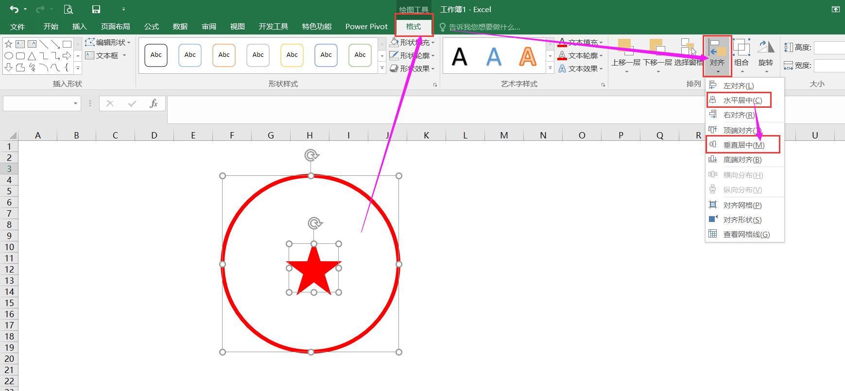Apply the orange outlined A WordArt style
Viewport: 845px width, 391px height.
click(x=528, y=56)
